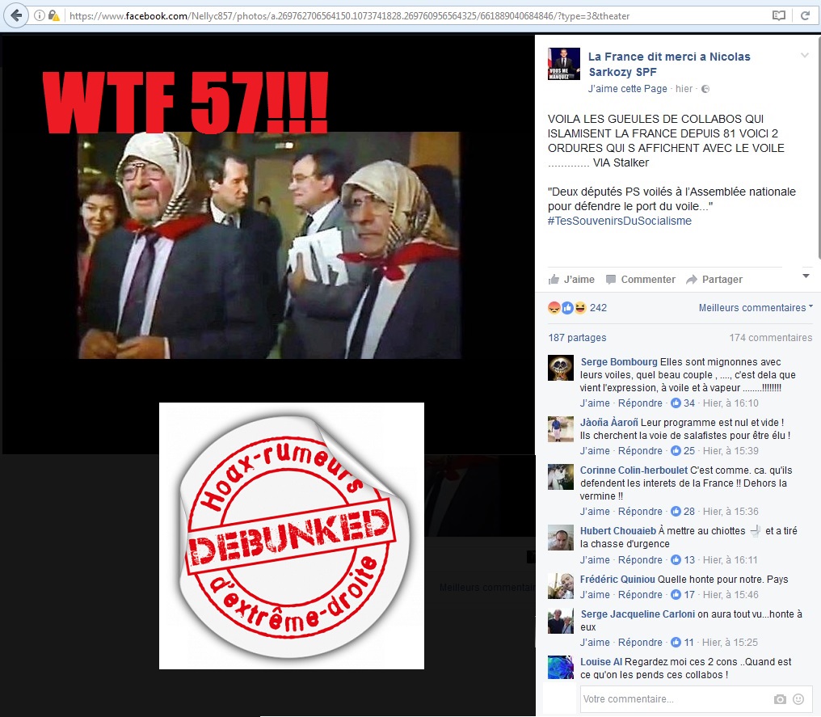Open the #TesSouvenirsDuSocialisme hashtag
Image resolution: width=821 pixels, height=717 pixels.
620,221
